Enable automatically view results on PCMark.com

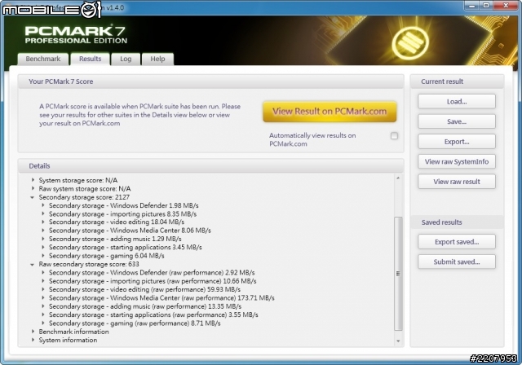[x=394, y=135]
